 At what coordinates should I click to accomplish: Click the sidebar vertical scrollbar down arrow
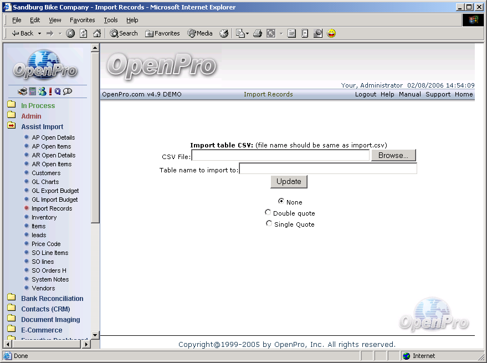[95, 335]
